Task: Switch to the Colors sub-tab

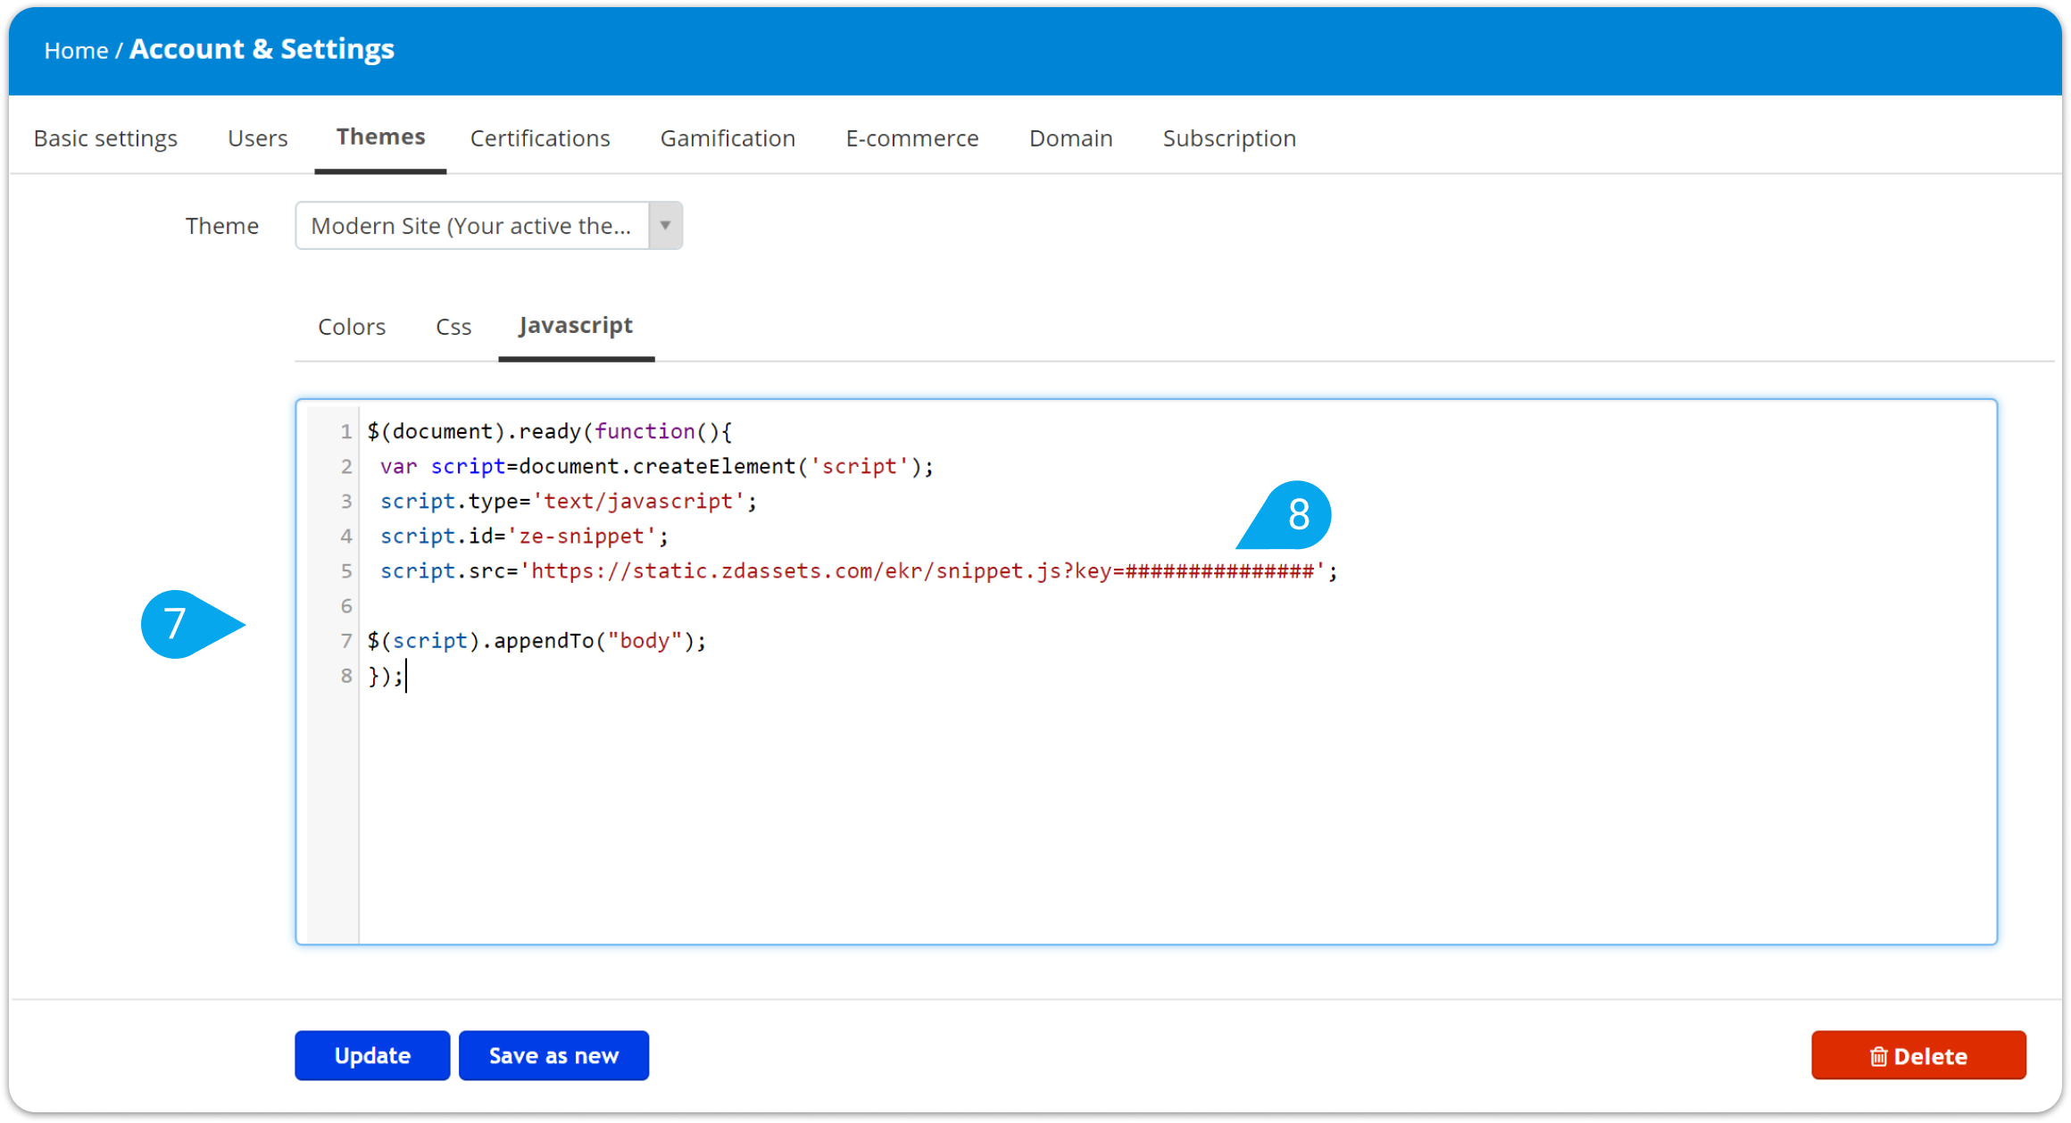Action: click(x=352, y=327)
